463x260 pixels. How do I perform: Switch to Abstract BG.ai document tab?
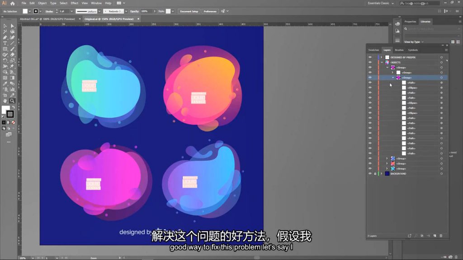[x=47, y=19]
